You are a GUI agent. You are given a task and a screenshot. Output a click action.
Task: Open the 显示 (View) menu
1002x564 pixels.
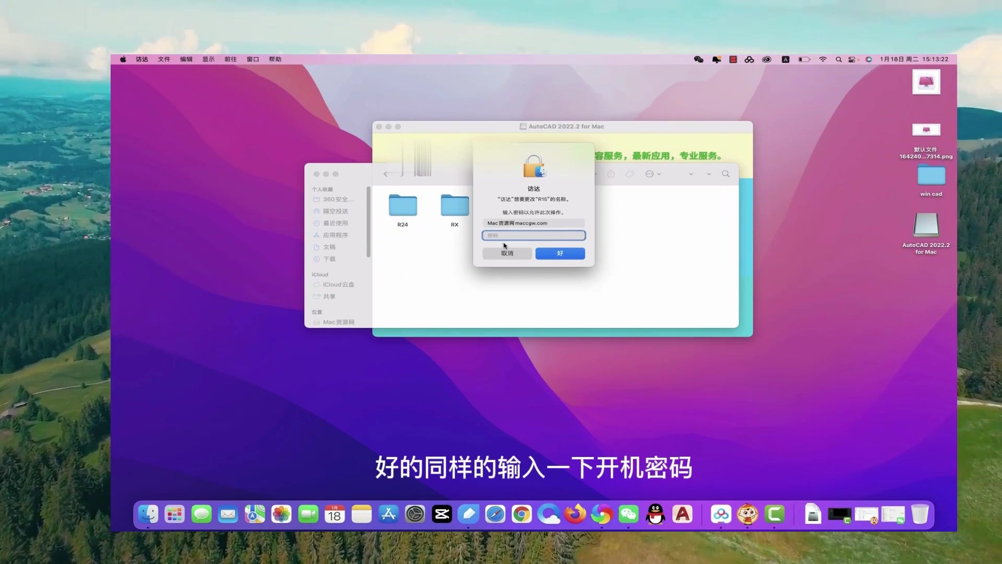pos(208,60)
